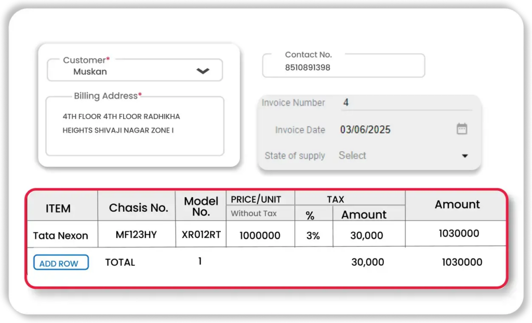
Task: Click the price per unit 1000000 cell
Action: [x=260, y=236]
